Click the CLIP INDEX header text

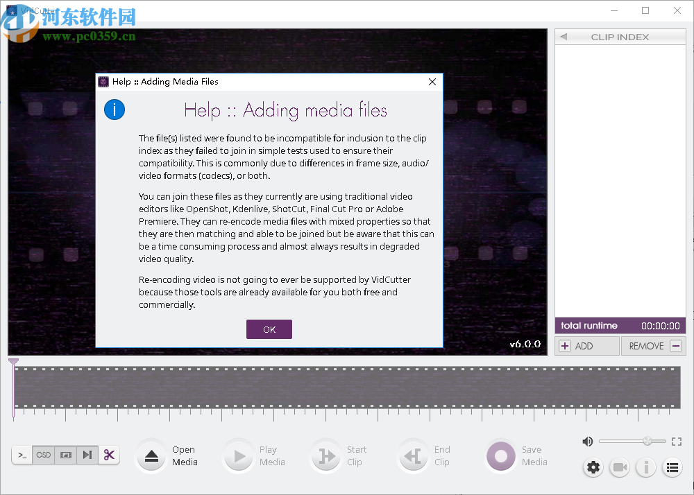tap(620, 37)
